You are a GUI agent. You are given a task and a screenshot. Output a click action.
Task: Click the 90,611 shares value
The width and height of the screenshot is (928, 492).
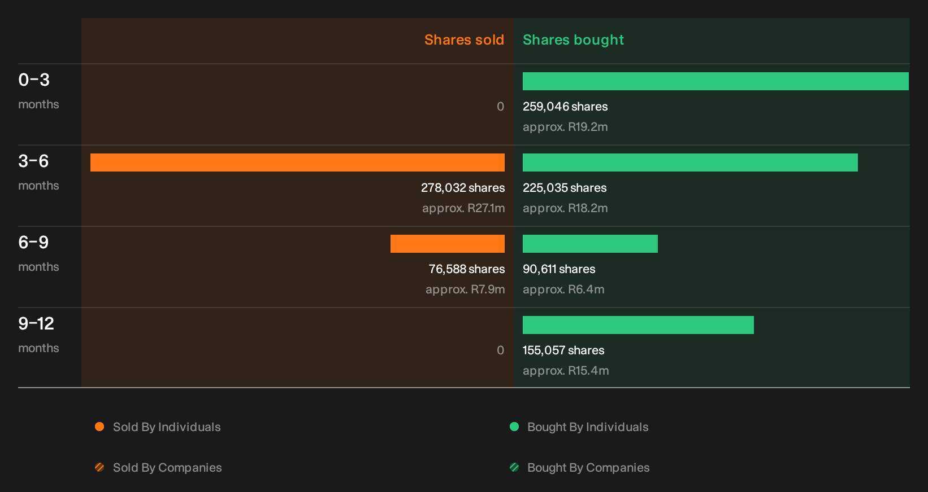tap(559, 269)
